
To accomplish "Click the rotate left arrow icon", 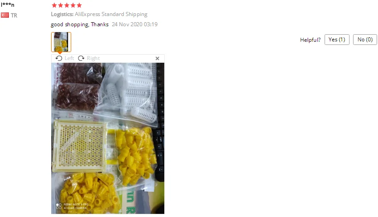I will click(x=59, y=58).
